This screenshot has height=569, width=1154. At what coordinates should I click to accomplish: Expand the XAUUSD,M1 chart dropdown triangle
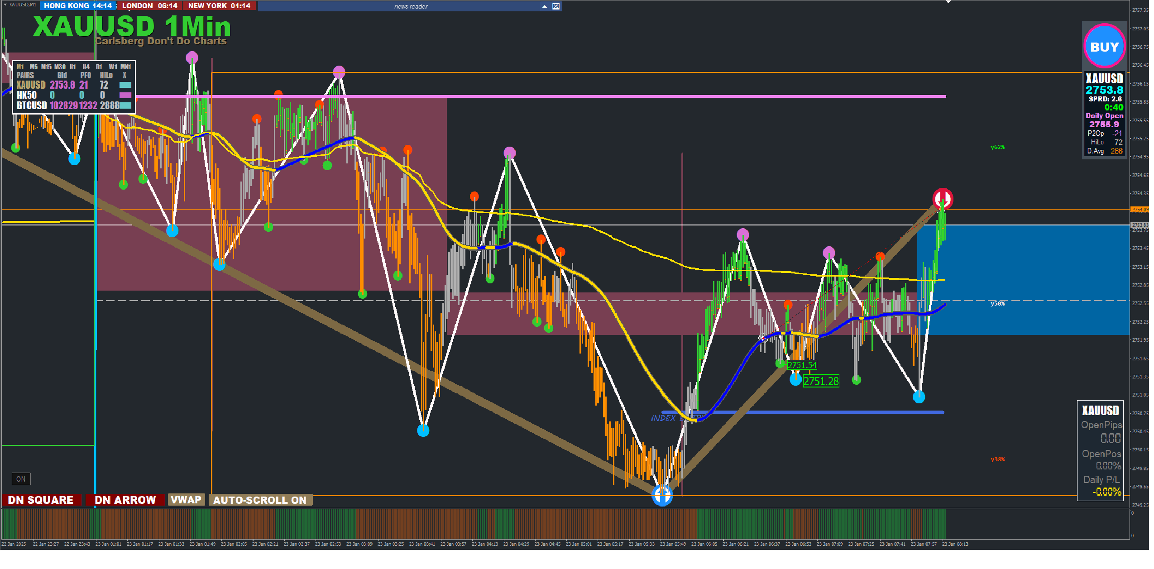point(5,5)
